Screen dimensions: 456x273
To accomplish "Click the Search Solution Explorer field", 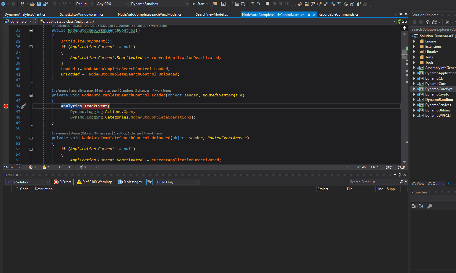I will pyautogui.click(x=433, y=29).
